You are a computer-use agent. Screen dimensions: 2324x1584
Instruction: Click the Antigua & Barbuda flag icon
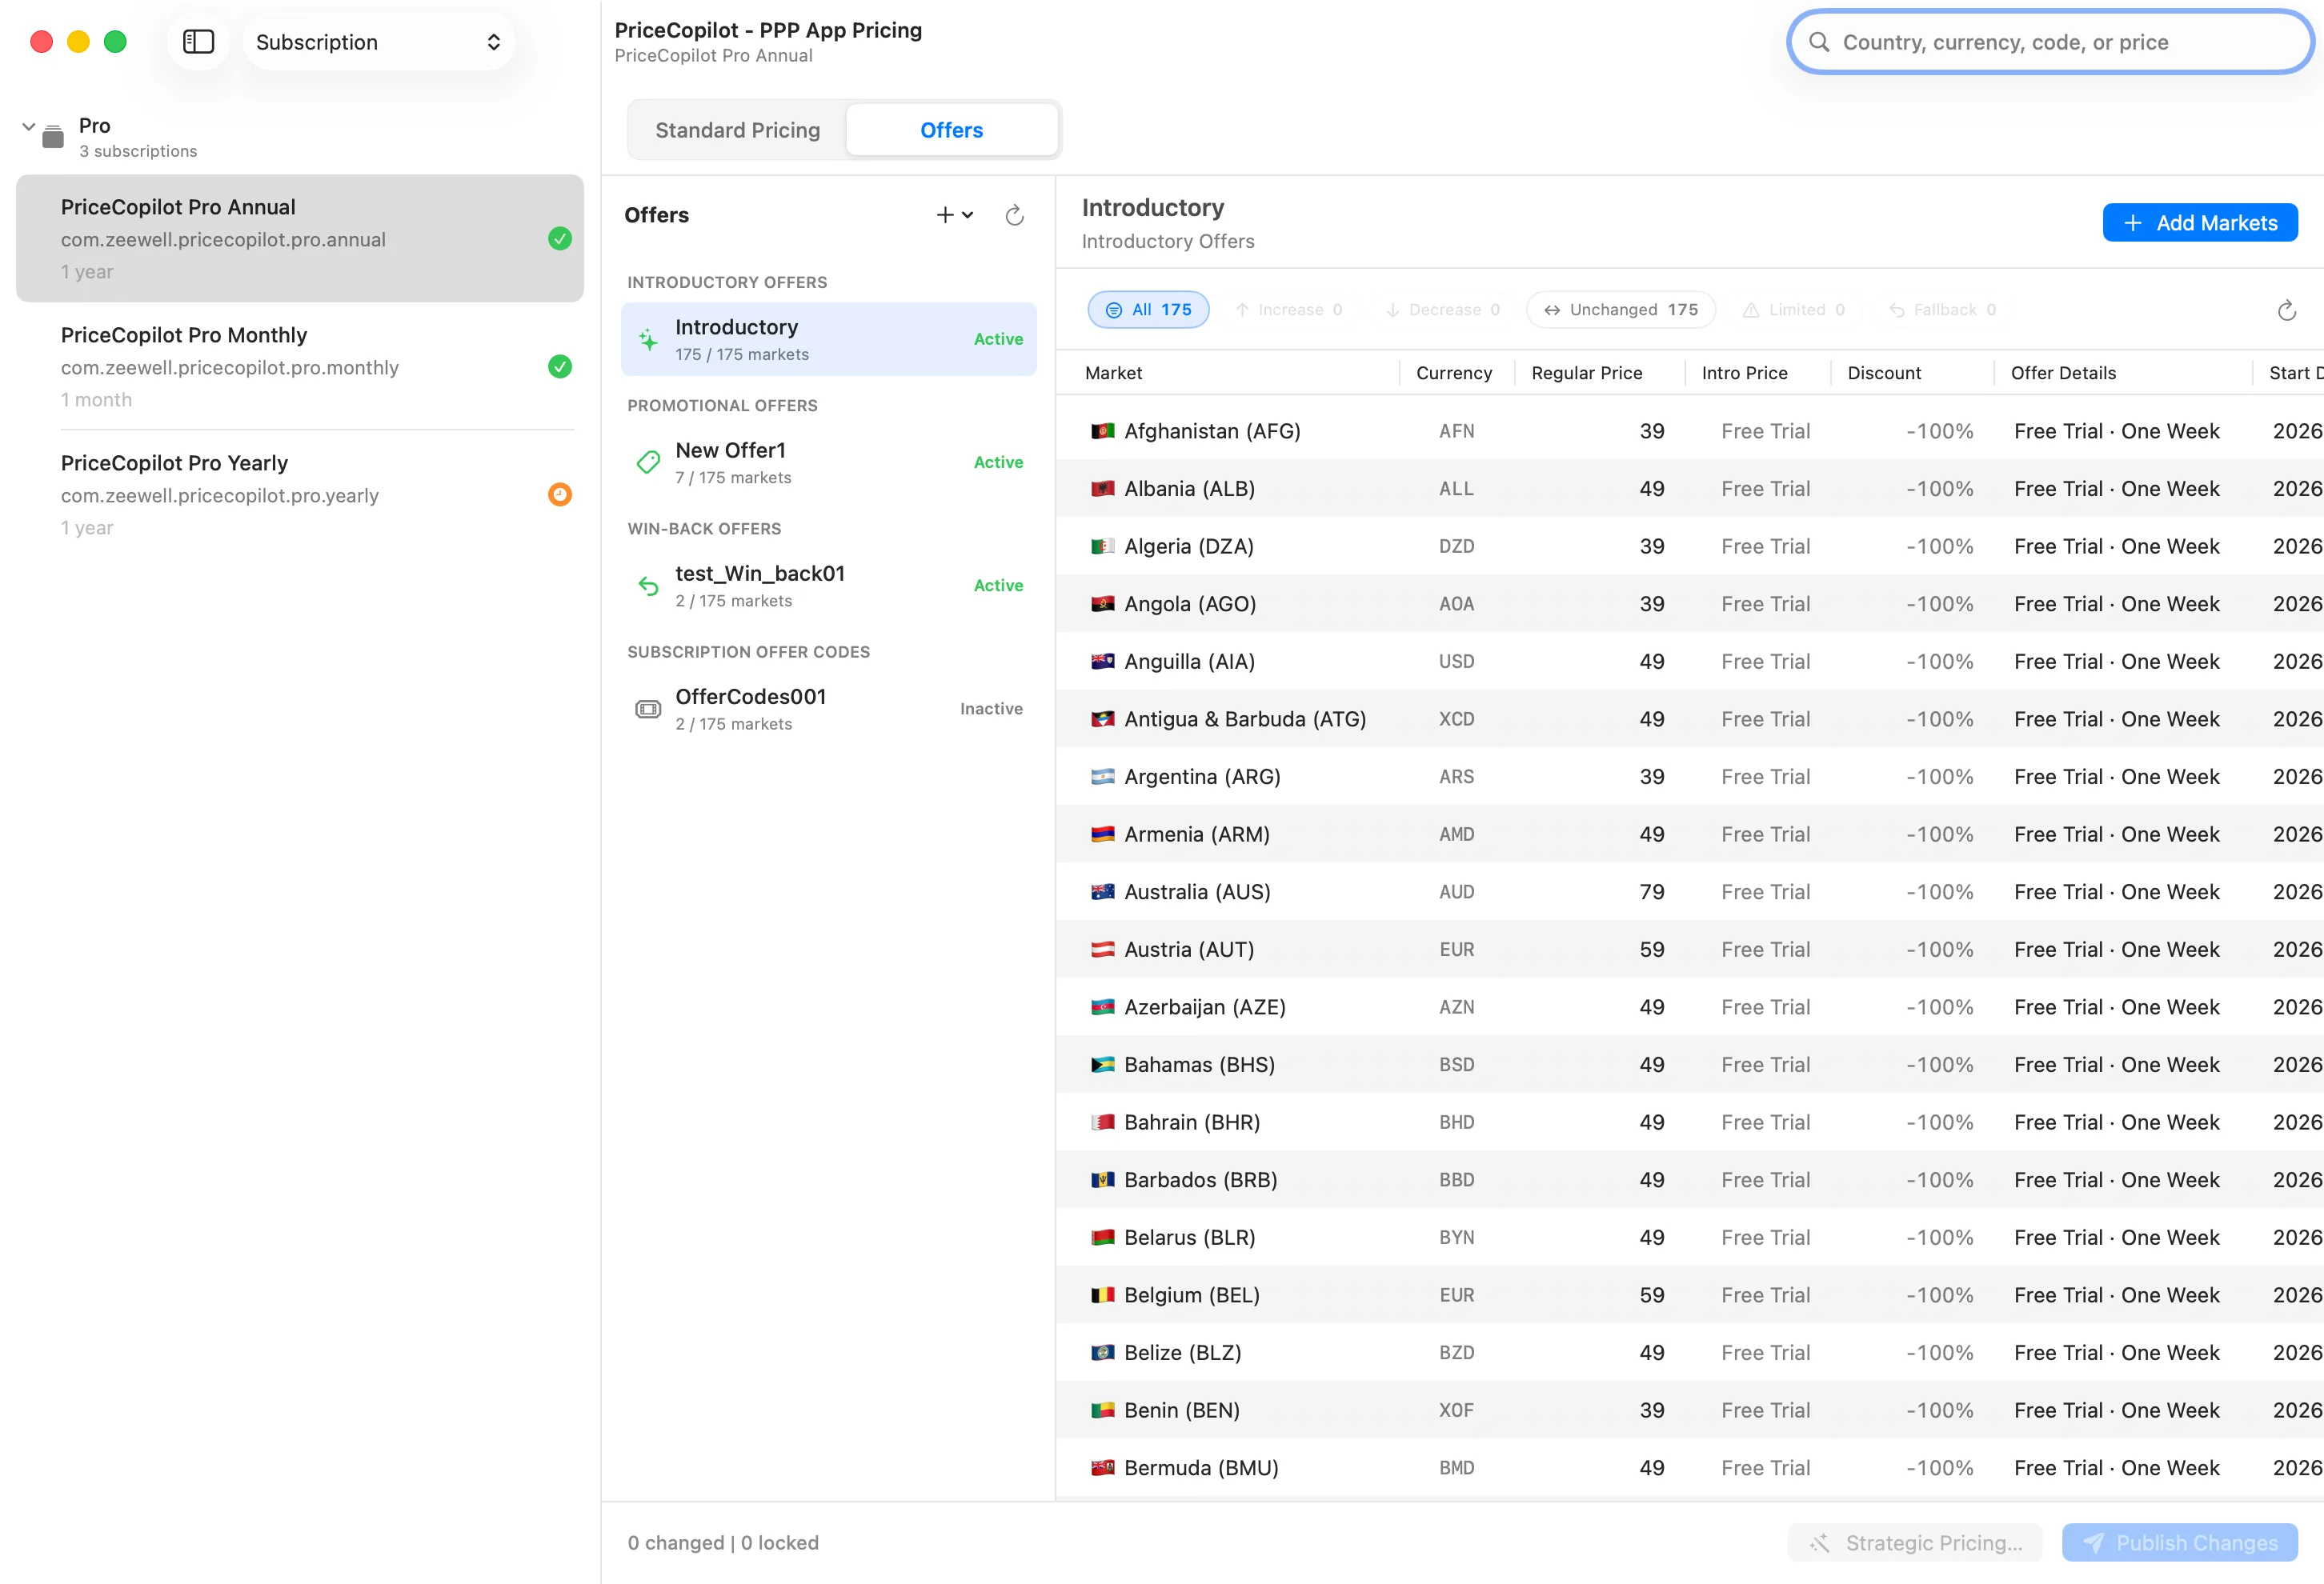(x=1102, y=719)
